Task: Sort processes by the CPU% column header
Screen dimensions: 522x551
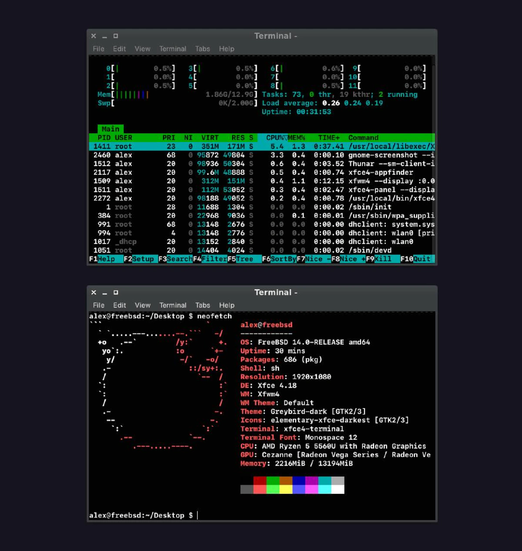Action: (276, 138)
